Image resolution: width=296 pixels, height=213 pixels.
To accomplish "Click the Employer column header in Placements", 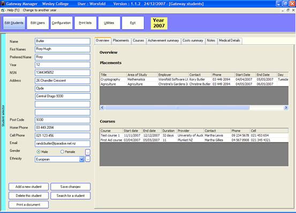I will [x=173, y=75].
